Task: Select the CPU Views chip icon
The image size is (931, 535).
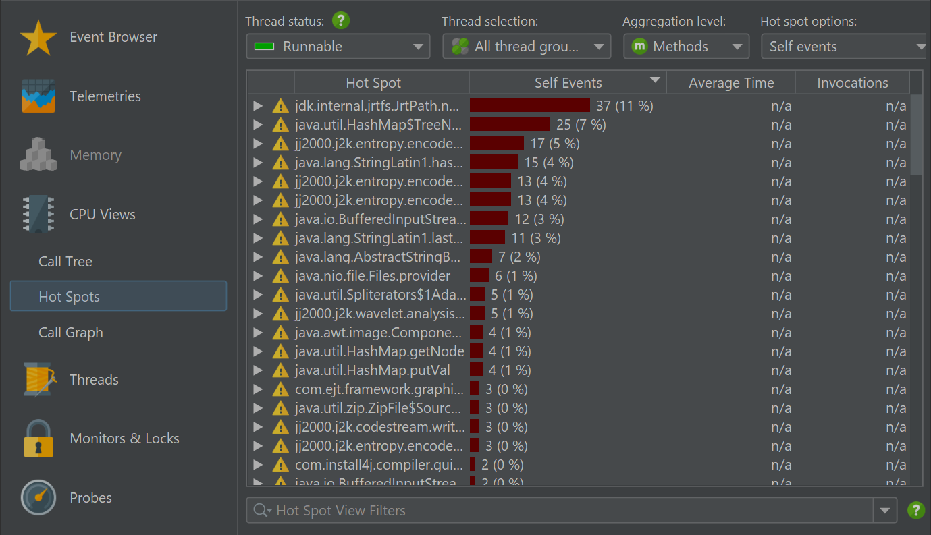Action: [38, 215]
